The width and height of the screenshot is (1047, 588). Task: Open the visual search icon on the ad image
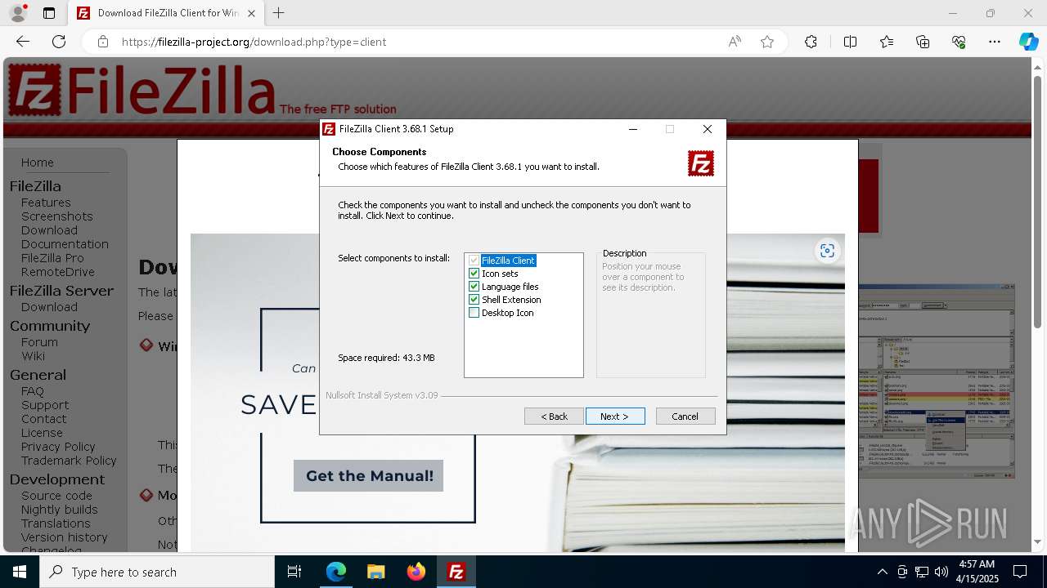click(827, 251)
